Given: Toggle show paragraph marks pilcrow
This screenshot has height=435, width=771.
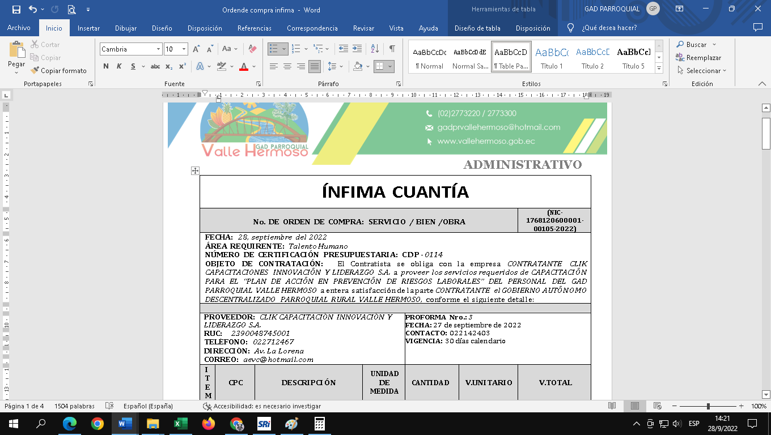Looking at the screenshot, I should click(x=392, y=49).
